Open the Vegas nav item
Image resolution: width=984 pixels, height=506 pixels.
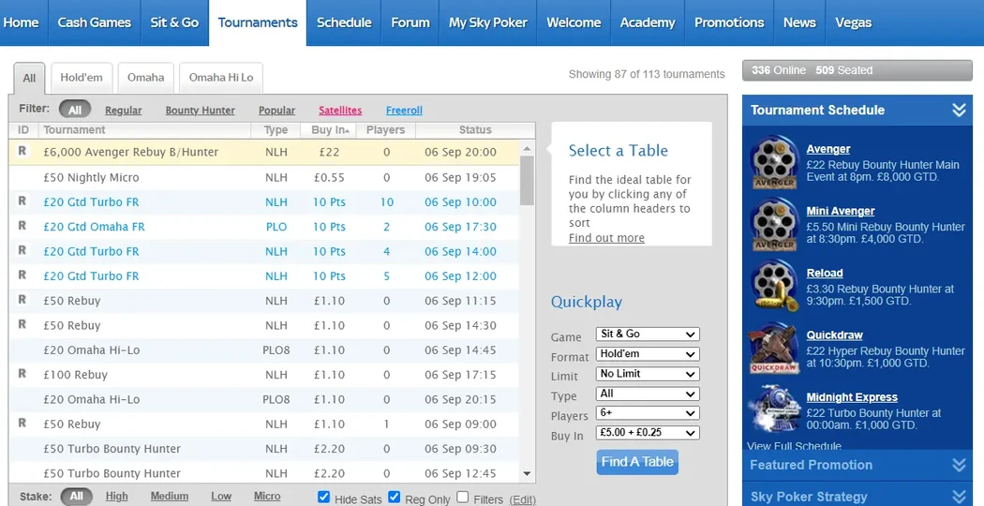(854, 22)
